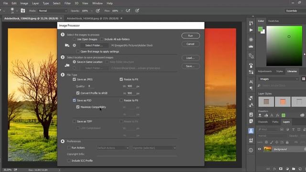306x172 pixels.
Task: Switch to the Adjustments tab
Action: click(264, 71)
